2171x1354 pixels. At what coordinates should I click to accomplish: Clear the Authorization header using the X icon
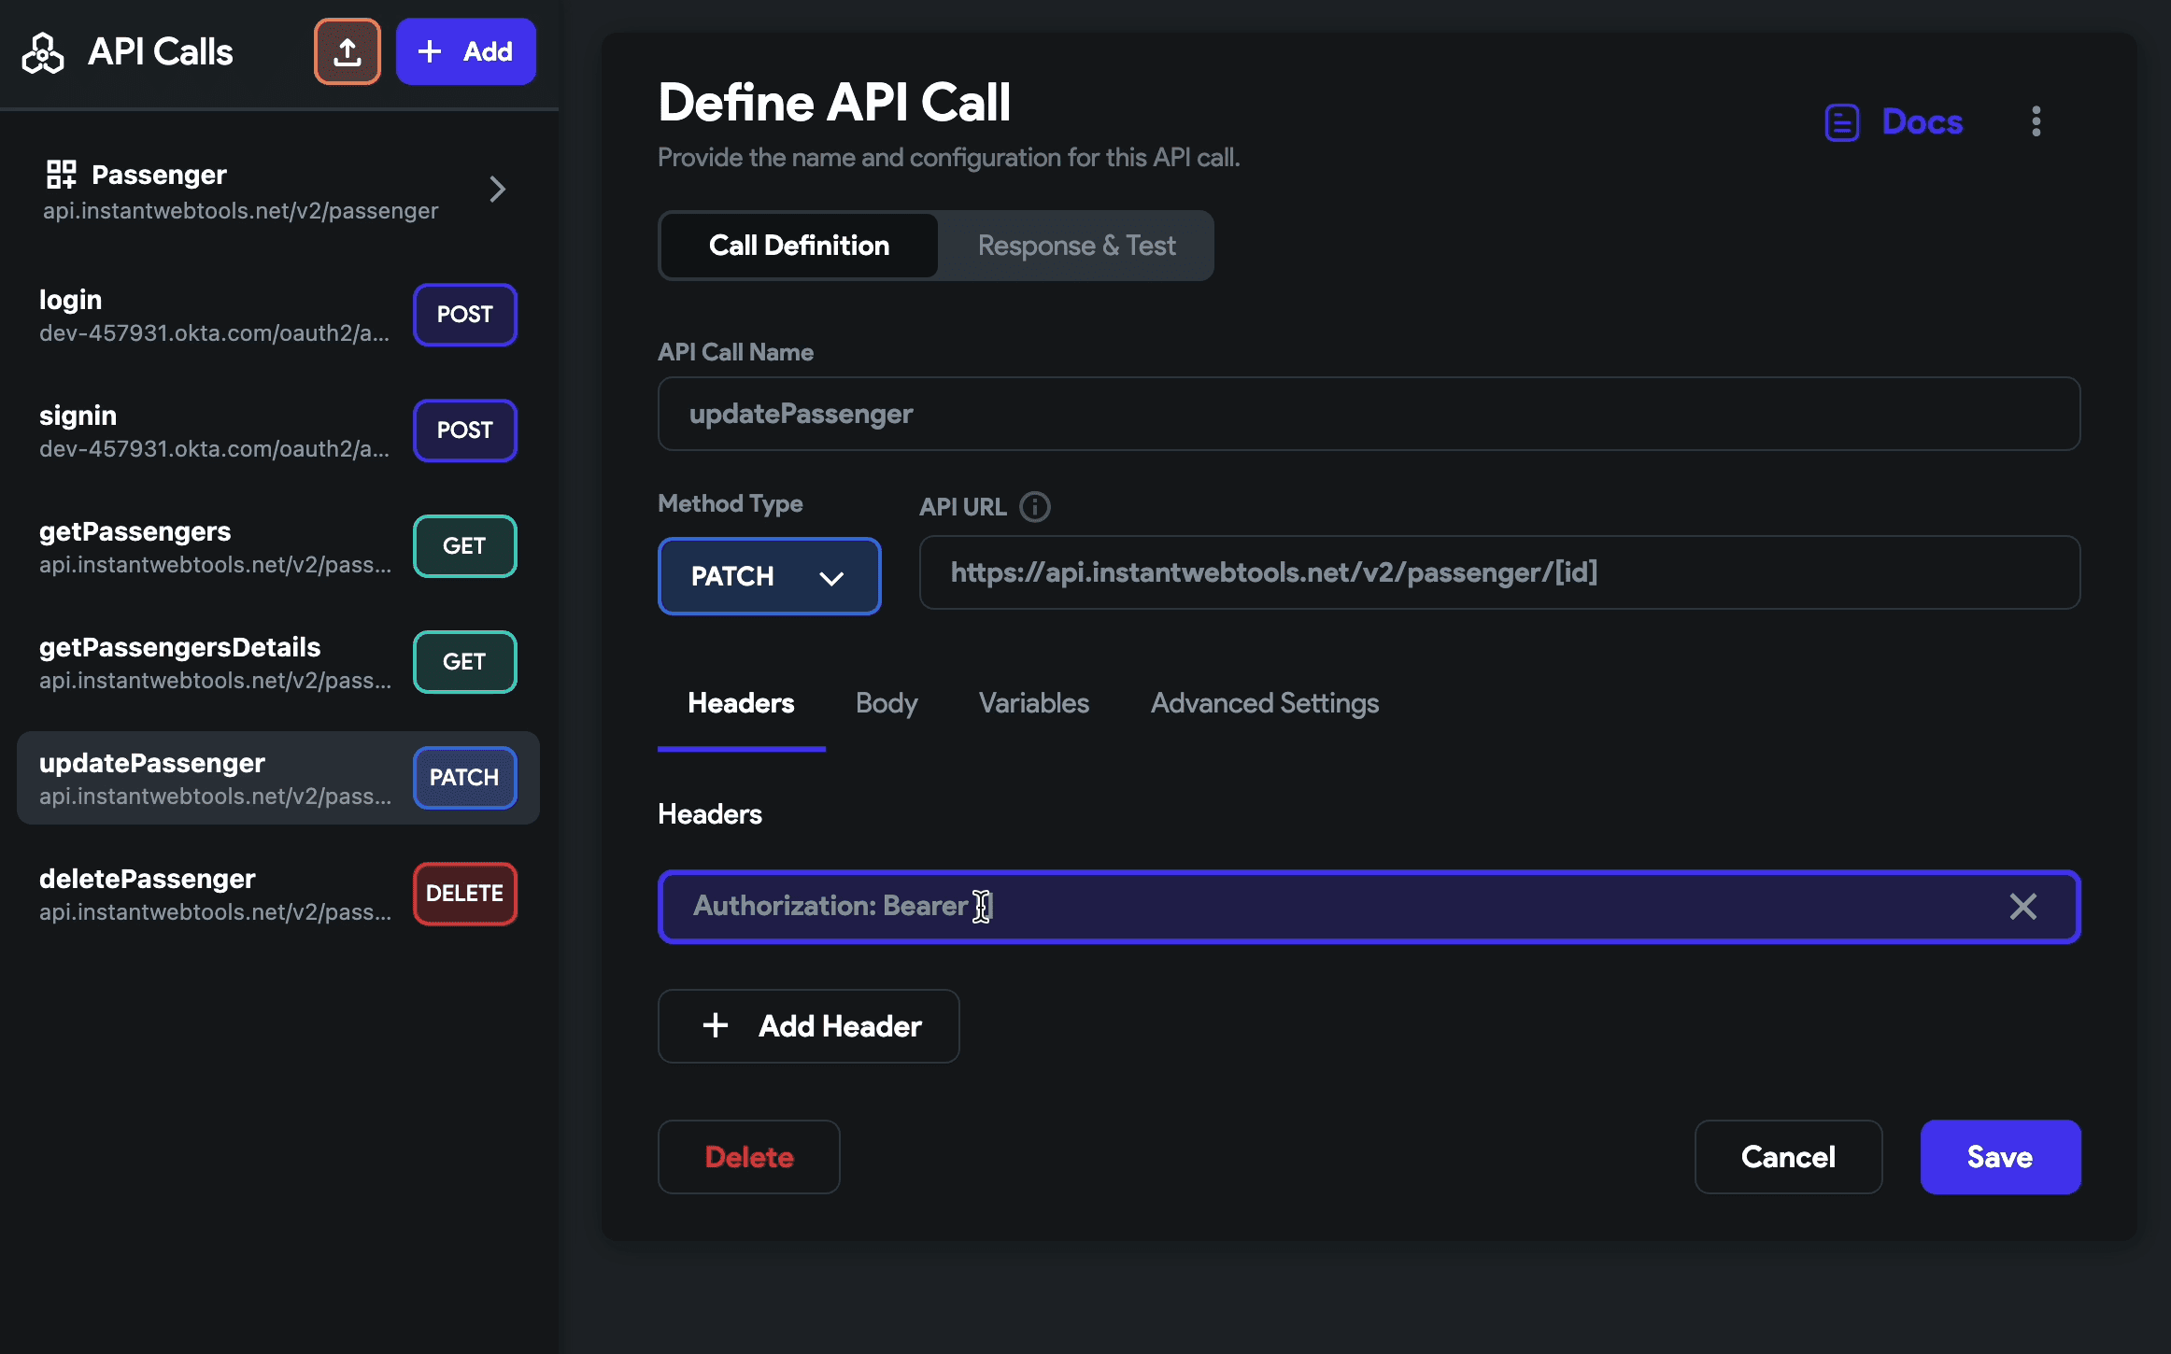2023,906
